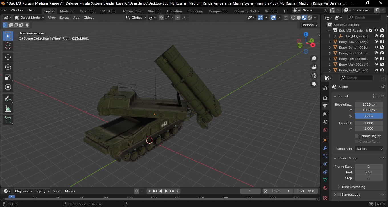Activate the Annotate tool
The width and height of the screenshot is (388, 207).
[x=8, y=98]
